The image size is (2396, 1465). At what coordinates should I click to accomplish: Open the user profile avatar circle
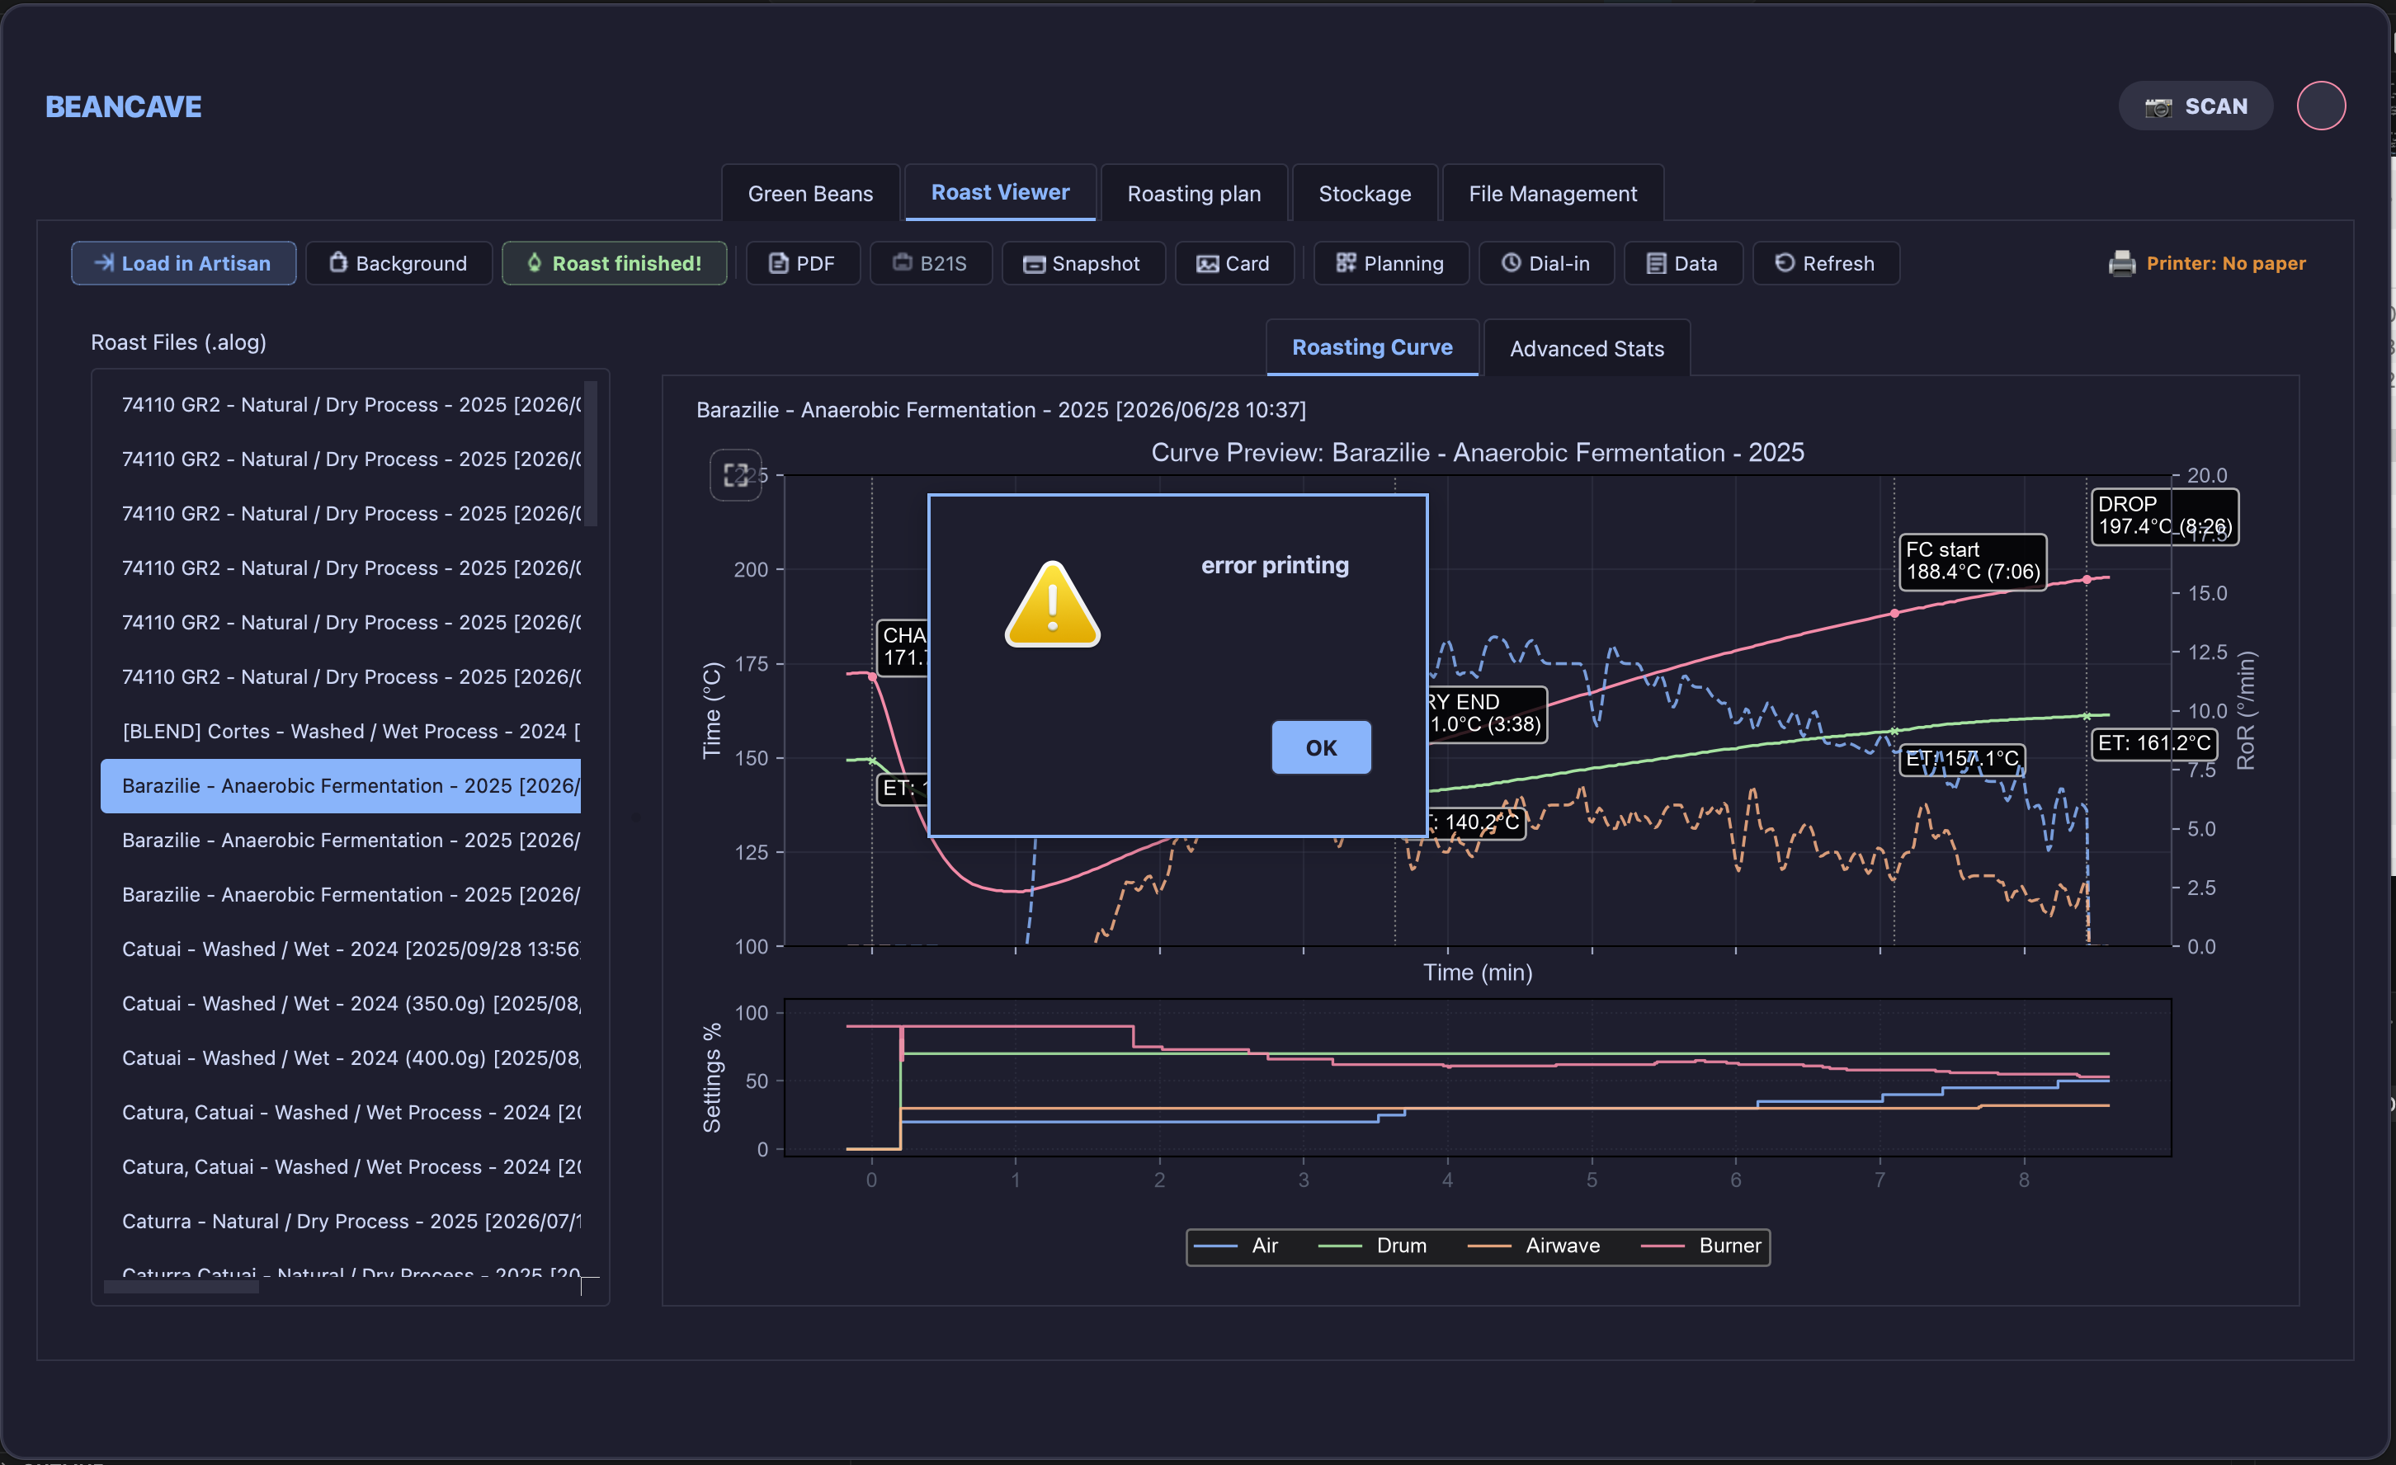click(x=2320, y=106)
